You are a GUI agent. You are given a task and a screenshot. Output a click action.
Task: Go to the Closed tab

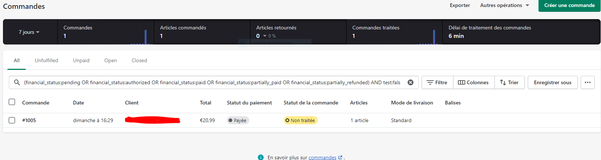tap(139, 60)
